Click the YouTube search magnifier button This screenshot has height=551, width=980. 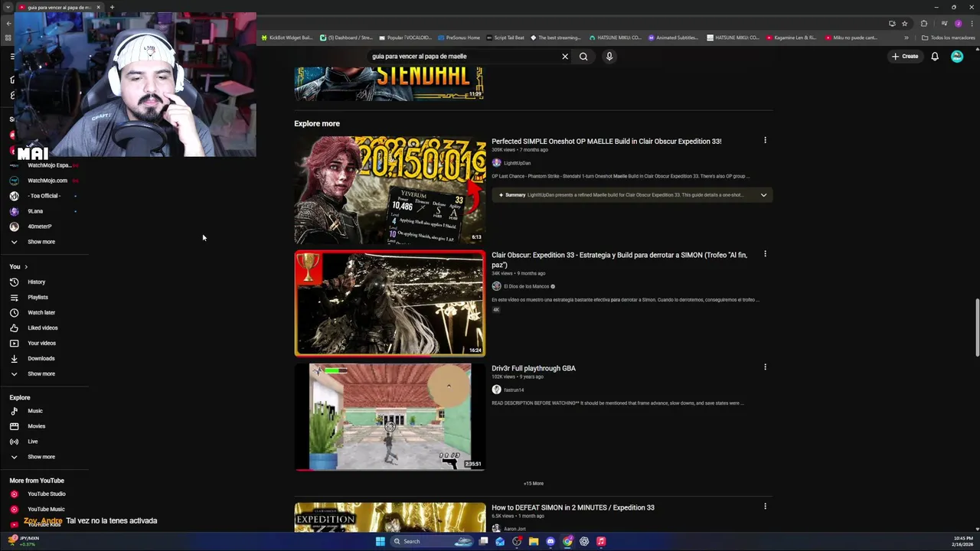(583, 56)
